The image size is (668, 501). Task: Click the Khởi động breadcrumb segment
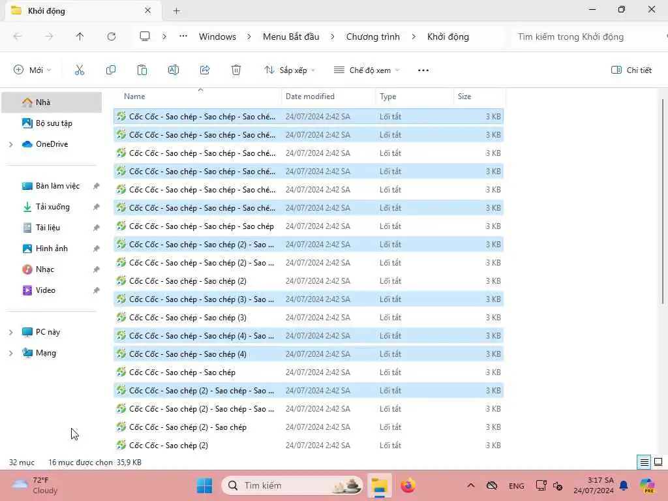pyautogui.click(x=448, y=37)
